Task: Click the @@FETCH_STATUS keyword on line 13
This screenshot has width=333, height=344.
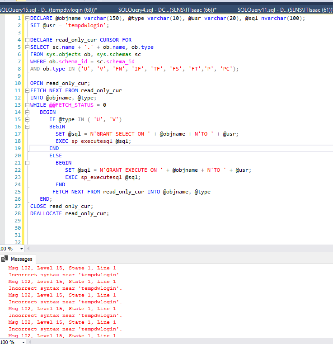Action: [71, 105]
